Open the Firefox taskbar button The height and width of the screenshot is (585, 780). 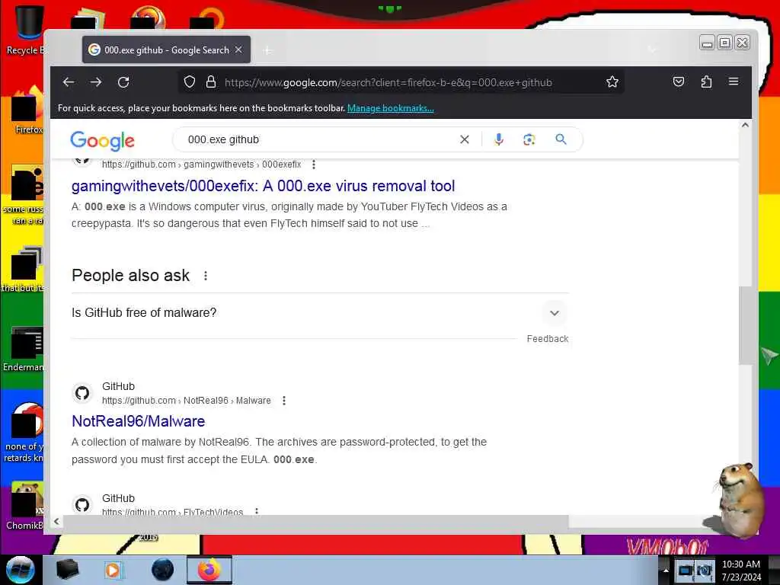209,570
